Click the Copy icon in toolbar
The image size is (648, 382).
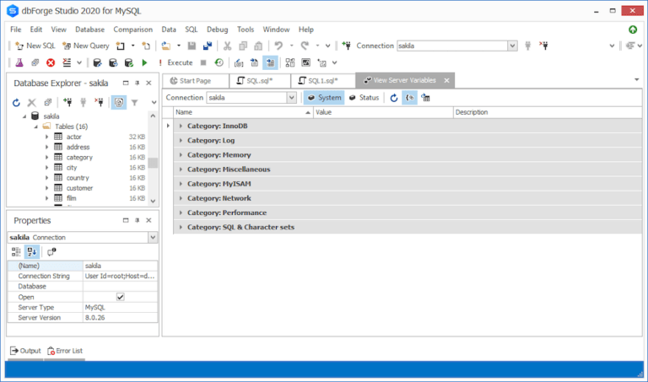click(243, 46)
